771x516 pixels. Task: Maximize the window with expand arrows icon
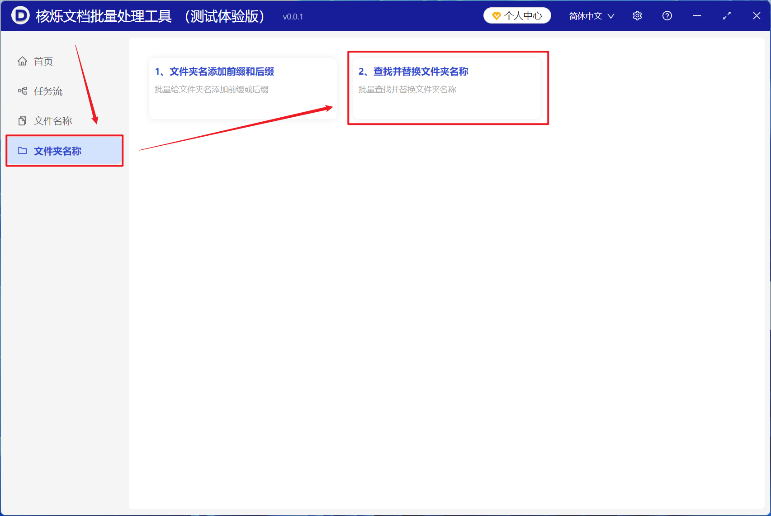click(727, 16)
